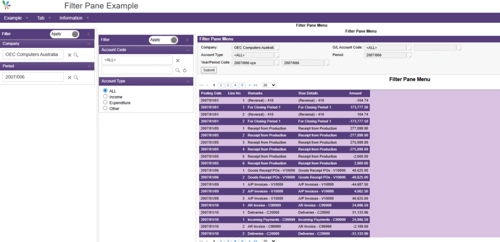
Task: Click the Account Code refresh icon
Action: (185, 70)
